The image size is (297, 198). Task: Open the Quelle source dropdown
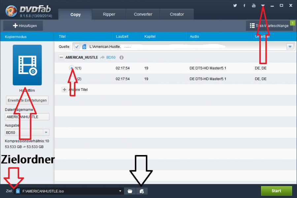tap(290, 47)
